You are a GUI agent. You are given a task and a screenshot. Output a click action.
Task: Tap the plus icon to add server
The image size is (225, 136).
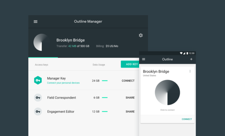(191, 59)
